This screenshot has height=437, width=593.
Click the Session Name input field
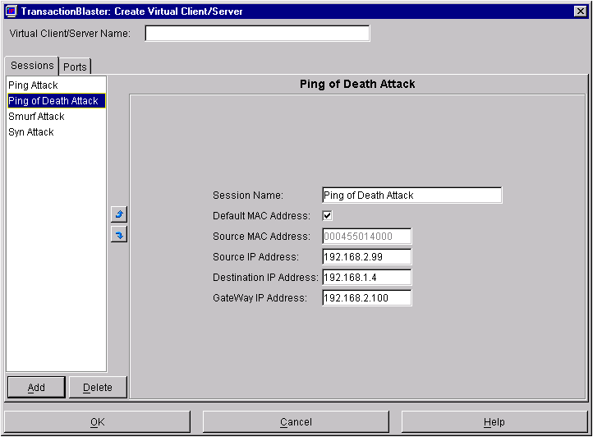[411, 195]
